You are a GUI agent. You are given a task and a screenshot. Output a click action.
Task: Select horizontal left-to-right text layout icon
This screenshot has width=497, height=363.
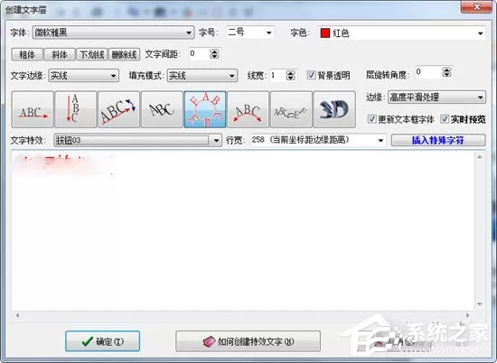point(33,109)
